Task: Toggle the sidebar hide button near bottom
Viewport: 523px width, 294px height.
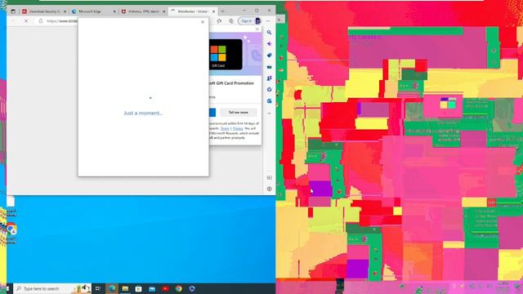Action: click(x=269, y=178)
